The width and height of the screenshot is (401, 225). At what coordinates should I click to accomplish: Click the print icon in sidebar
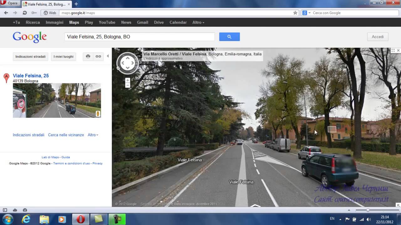click(x=88, y=57)
